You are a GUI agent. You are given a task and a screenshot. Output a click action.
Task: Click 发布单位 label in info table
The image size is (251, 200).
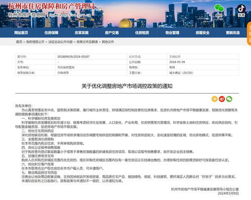23,68
